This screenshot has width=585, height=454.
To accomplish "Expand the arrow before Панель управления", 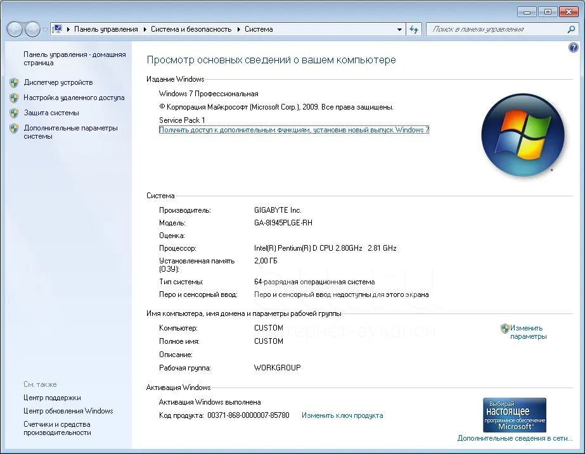I will (68, 30).
